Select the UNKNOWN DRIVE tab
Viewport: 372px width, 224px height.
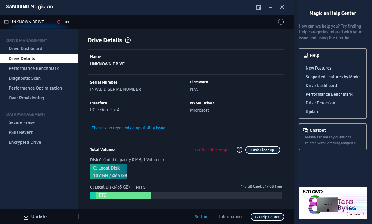click(38, 22)
